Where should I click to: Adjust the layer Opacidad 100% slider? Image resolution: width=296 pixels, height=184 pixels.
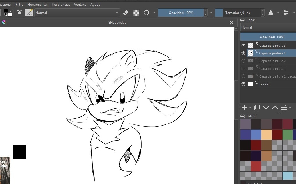(x=268, y=37)
